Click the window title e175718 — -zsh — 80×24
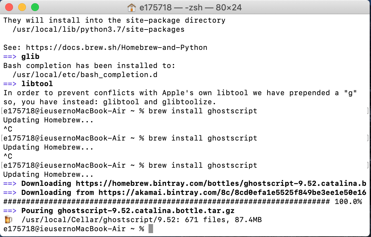371x237 pixels. click(190, 7)
